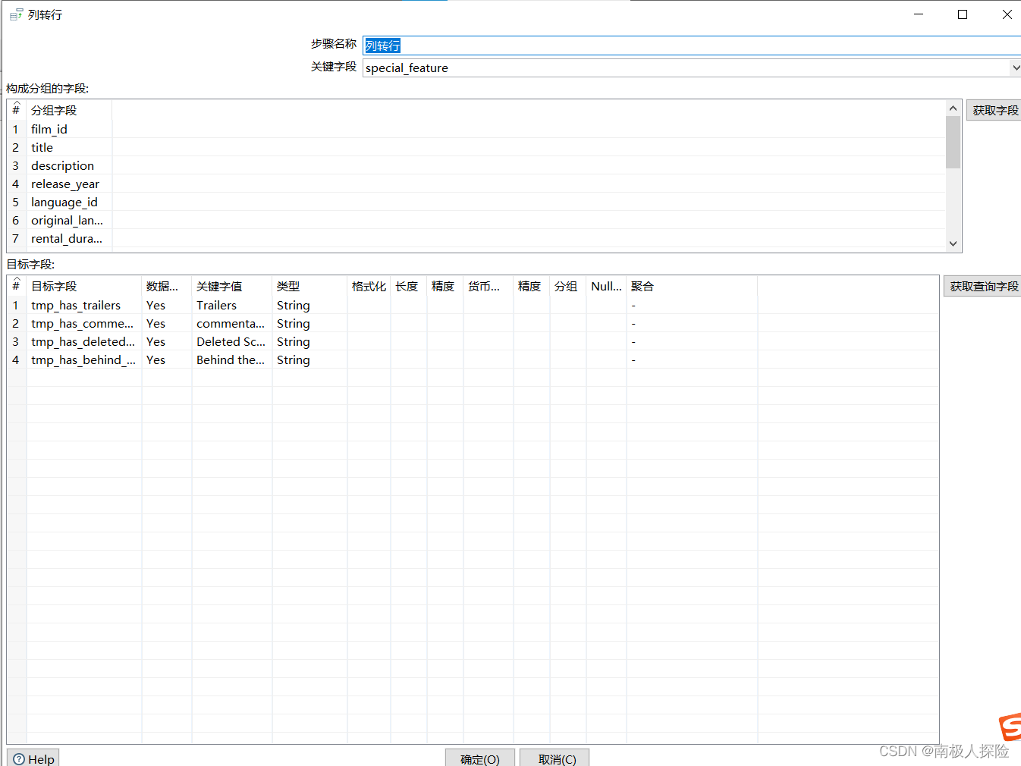Screen dimensions: 1021x766
Task: Click the 货币... column header
Action: click(488, 287)
